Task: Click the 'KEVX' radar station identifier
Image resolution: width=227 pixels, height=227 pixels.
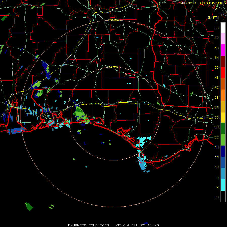Action: (x=120, y=225)
